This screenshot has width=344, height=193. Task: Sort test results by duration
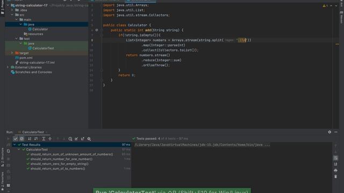36,139
